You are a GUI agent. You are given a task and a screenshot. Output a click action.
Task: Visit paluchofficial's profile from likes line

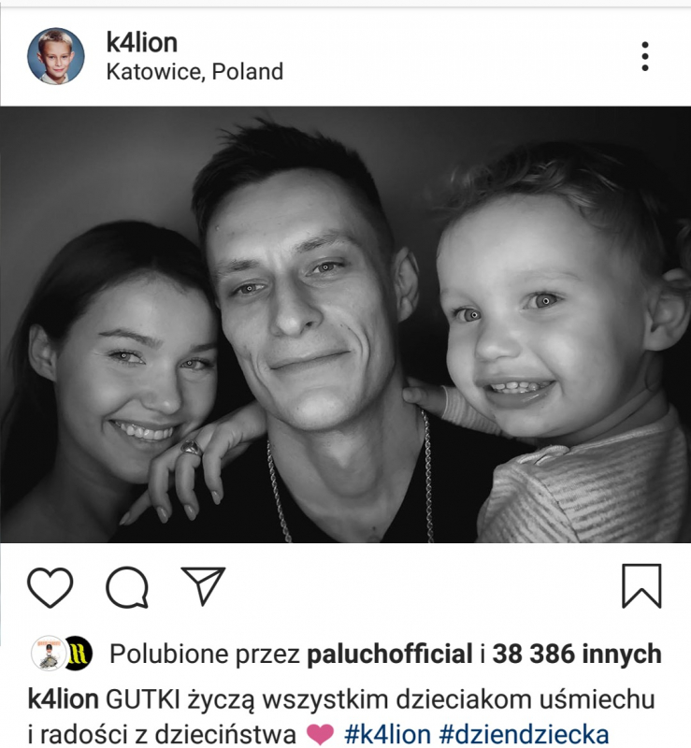point(389,654)
